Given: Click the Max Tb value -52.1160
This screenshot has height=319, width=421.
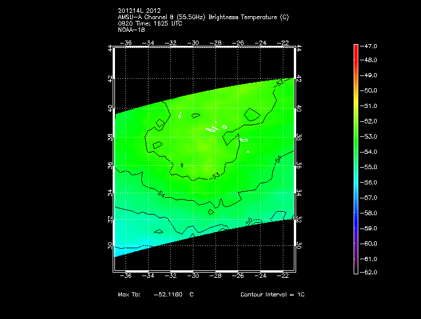Looking at the screenshot, I should click(x=168, y=295).
